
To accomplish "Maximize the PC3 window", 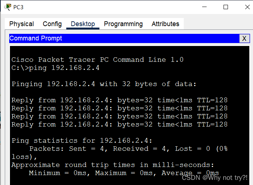I will [226, 7].
